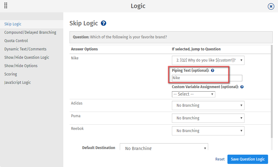Open Dynamic Text/Comments option
The height and width of the screenshot is (167, 278).
25,49
